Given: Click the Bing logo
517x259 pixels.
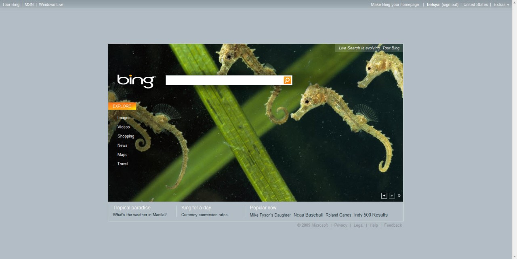Looking at the screenshot, I should 135,81.
